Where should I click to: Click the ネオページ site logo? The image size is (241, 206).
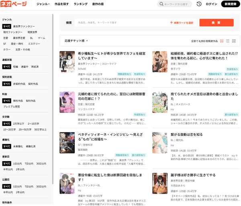[14, 4]
